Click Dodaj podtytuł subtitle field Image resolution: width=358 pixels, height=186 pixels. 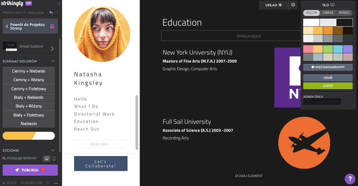231,36
